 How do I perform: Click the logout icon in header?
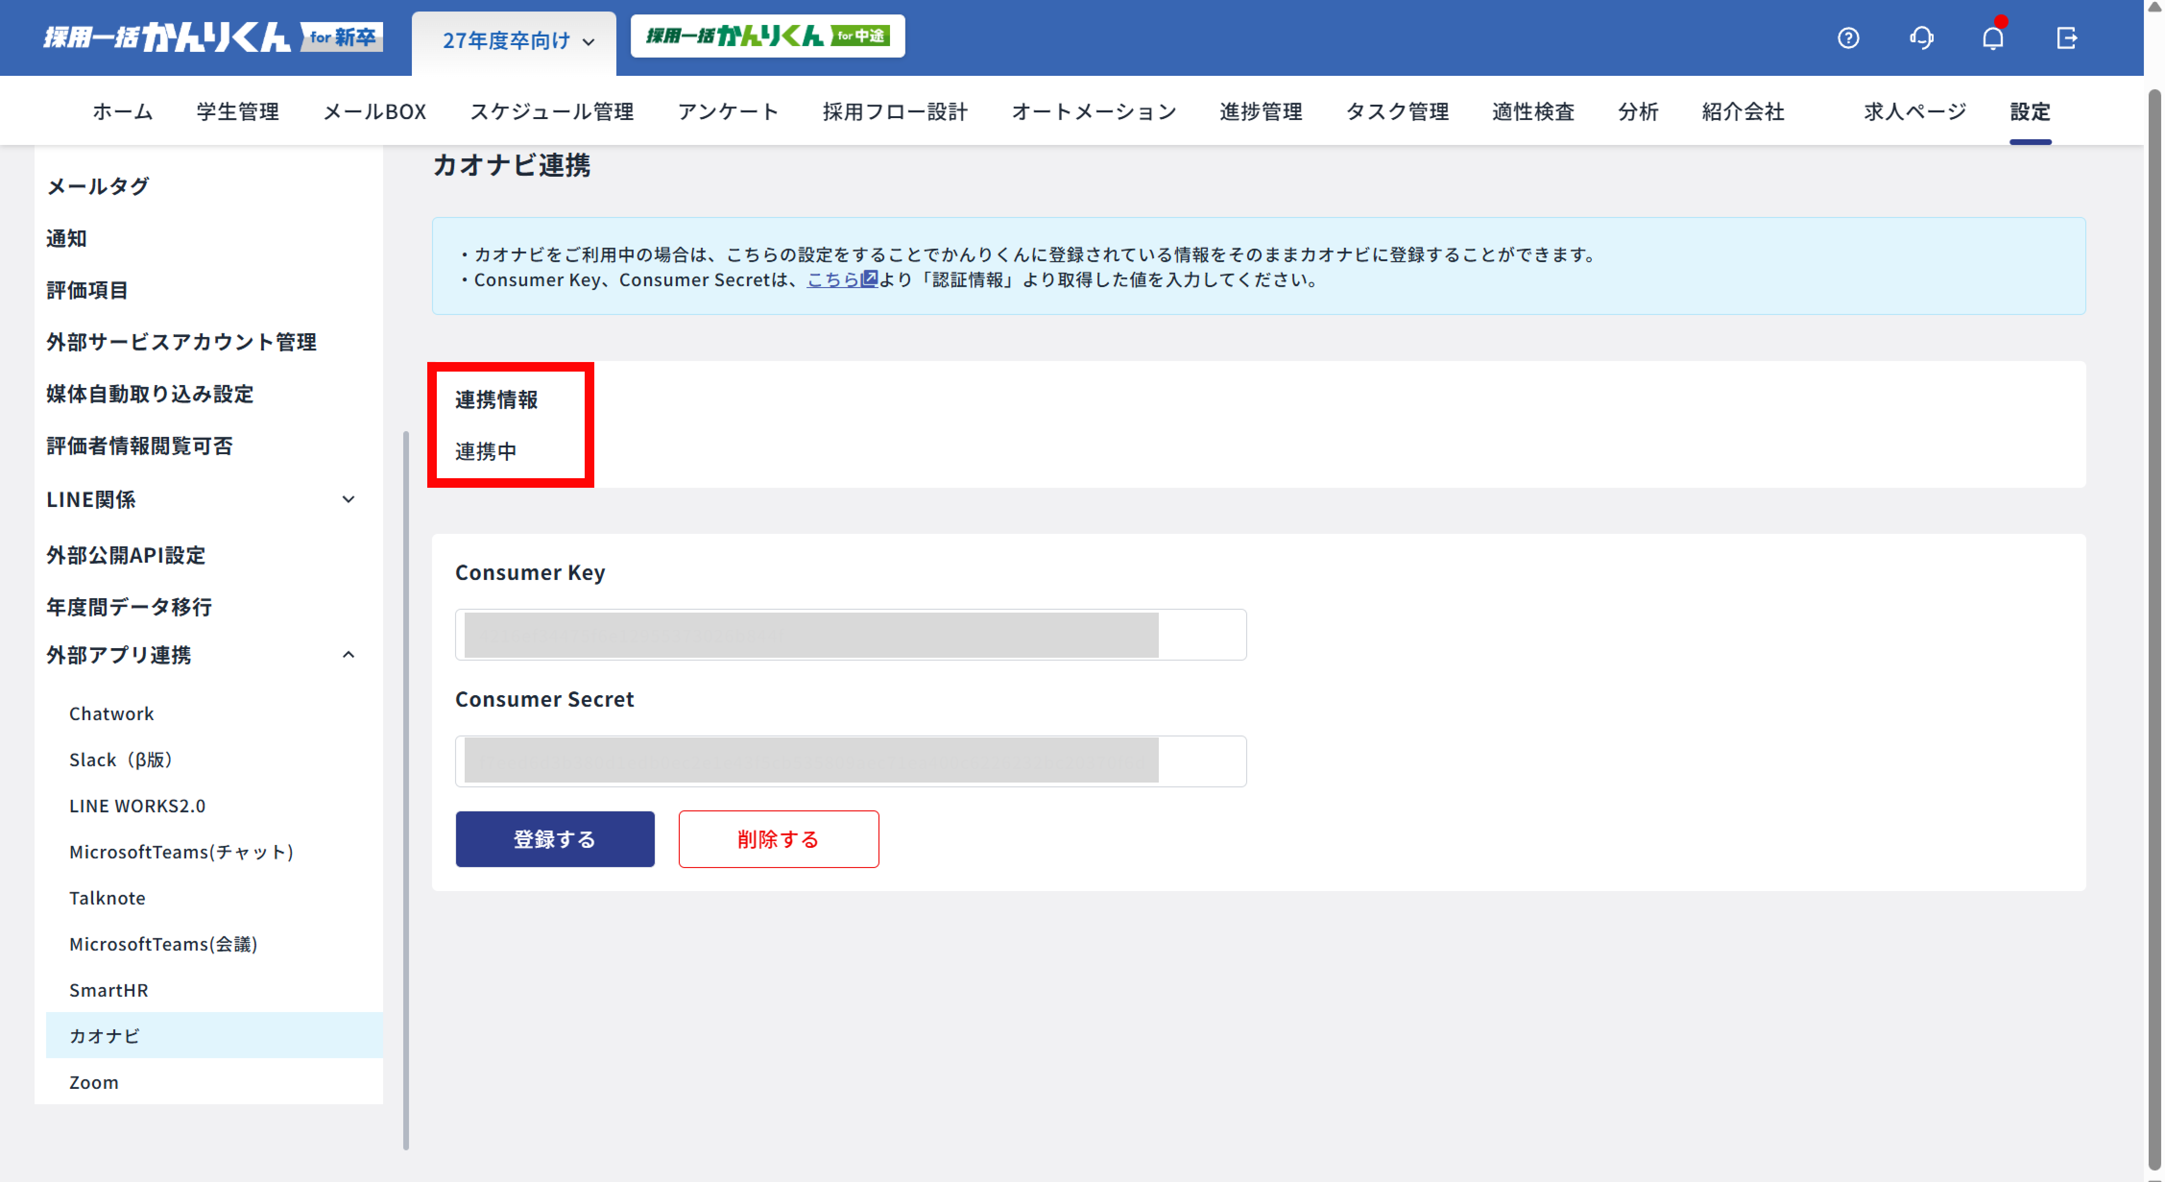(x=2067, y=38)
